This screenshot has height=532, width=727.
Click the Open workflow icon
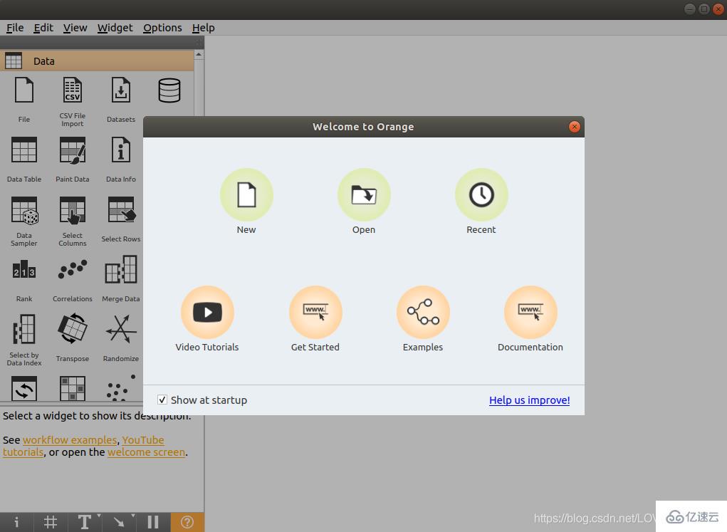pyautogui.click(x=364, y=194)
